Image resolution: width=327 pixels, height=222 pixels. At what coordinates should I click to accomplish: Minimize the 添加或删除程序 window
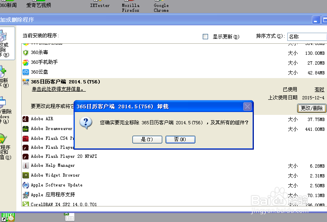316,20
